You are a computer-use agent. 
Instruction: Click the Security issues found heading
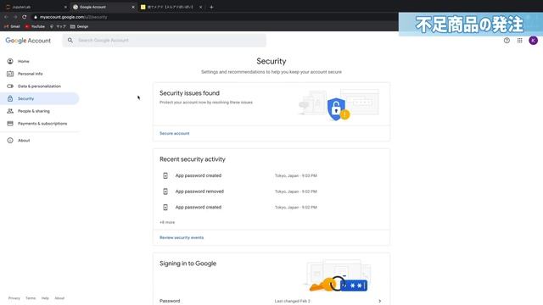click(189, 93)
